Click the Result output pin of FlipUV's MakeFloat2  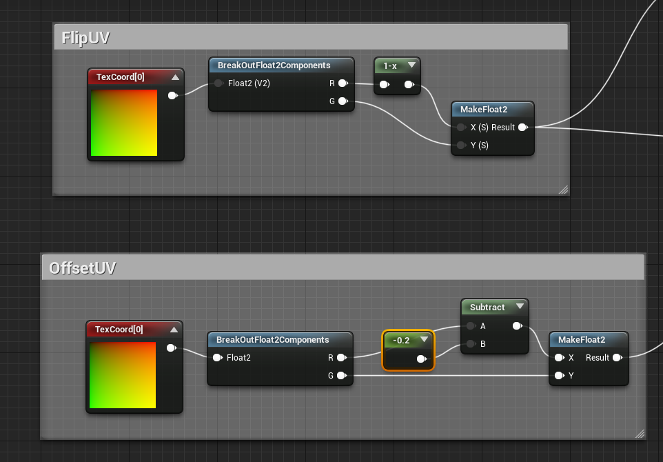click(x=524, y=127)
